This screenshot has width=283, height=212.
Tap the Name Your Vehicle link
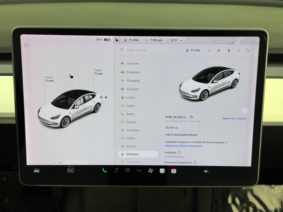pyautogui.click(x=235, y=118)
